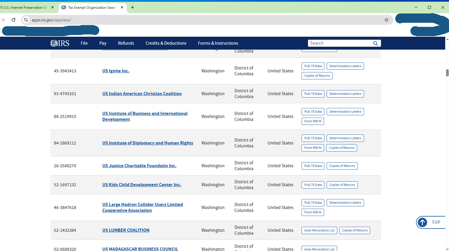Click Form 990-N for Large Hadron Collider Users
Image resolution: width=449 pixels, height=251 pixels.
click(313, 212)
